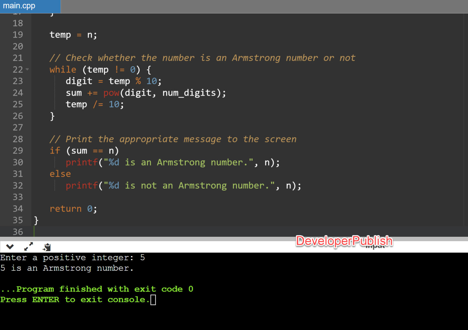The height and width of the screenshot is (330, 468).
Task: Fold the while loop at line 22
Action: click(x=27, y=70)
